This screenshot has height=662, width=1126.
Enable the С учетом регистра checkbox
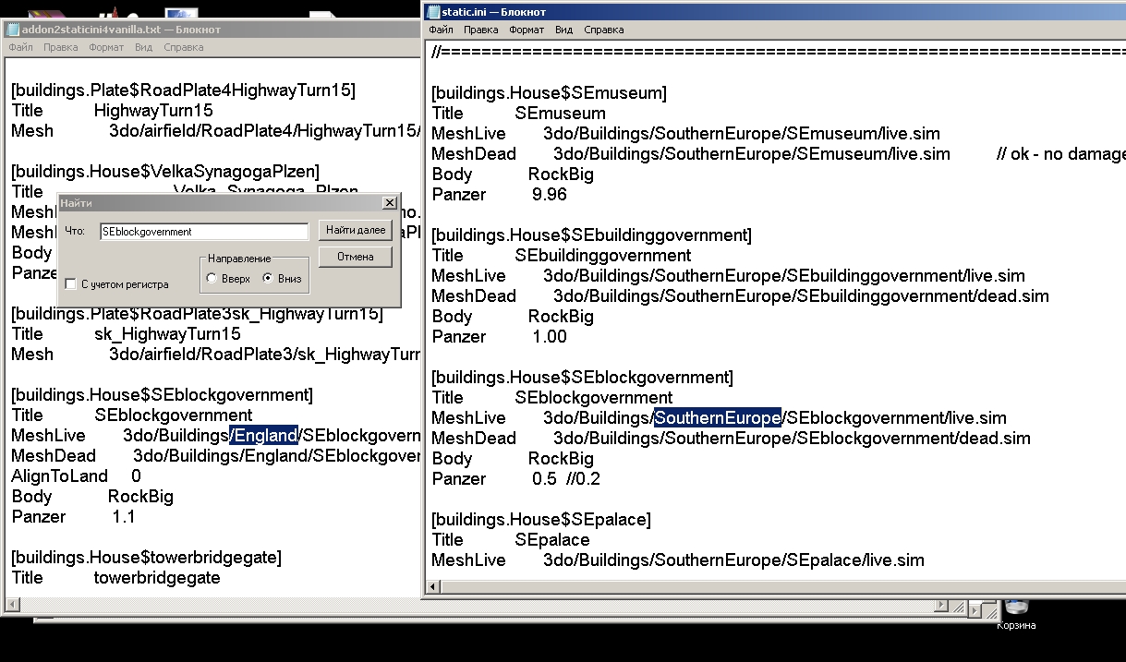(x=70, y=284)
